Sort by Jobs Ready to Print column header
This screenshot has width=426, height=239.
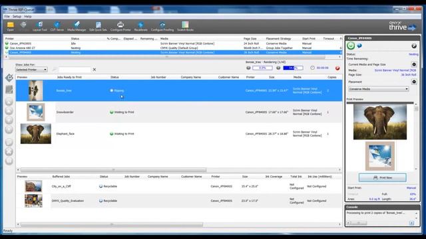(69, 77)
